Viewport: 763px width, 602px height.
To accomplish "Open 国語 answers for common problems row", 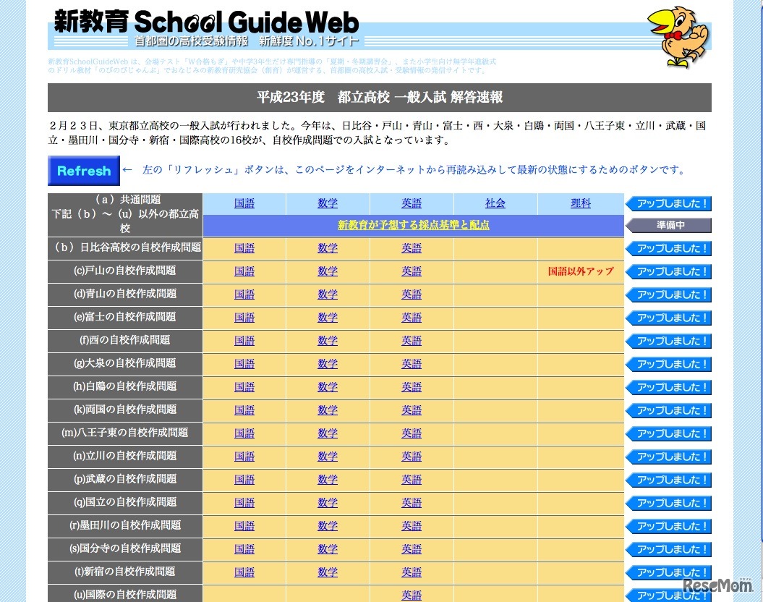I will [244, 203].
